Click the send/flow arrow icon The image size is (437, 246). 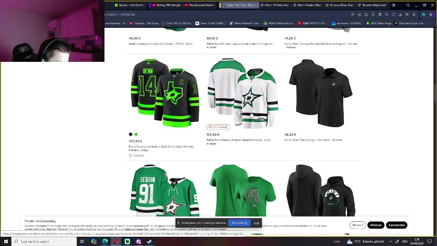[x=387, y=14]
